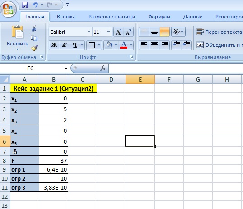The width and height of the screenshot is (243, 209).
Task: Open the borders dropdown arrow
Action: [x=99, y=45]
